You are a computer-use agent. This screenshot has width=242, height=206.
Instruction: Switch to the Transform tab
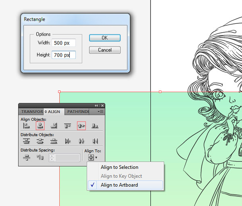pos(31,111)
